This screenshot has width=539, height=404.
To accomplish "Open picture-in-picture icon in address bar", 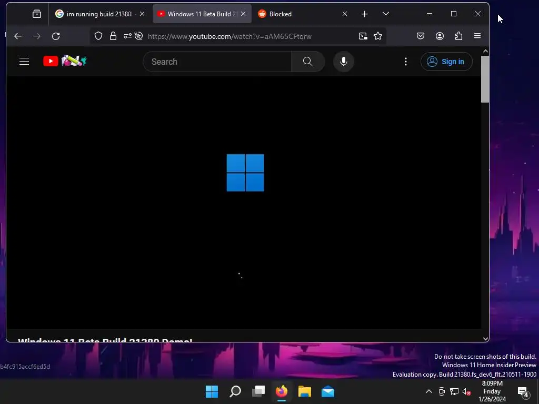I will pyautogui.click(x=363, y=36).
